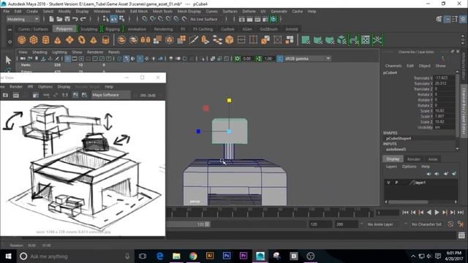Click the Scale Y value field

pyautogui.click(x=444, y=116)
